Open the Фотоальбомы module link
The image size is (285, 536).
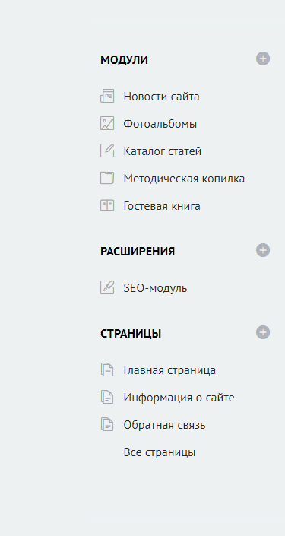click(x=160, y=124)
